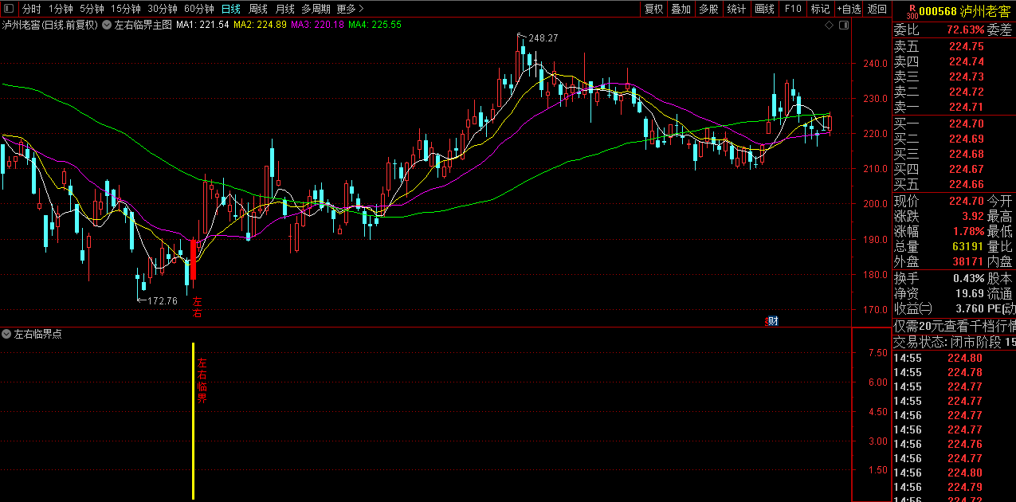Click the yellow 左右临界 signal bar

pyautogui.click(x=193, y=421)
